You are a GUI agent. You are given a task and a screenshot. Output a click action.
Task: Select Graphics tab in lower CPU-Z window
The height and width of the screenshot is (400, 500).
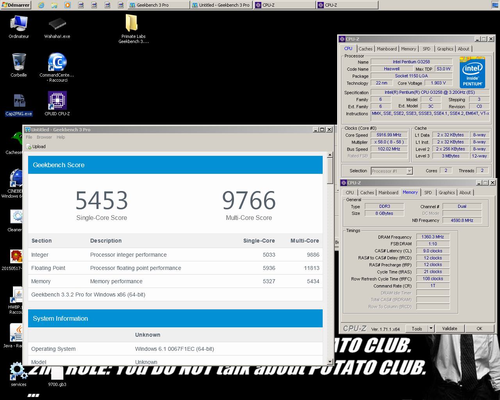[x=447, y=193]
